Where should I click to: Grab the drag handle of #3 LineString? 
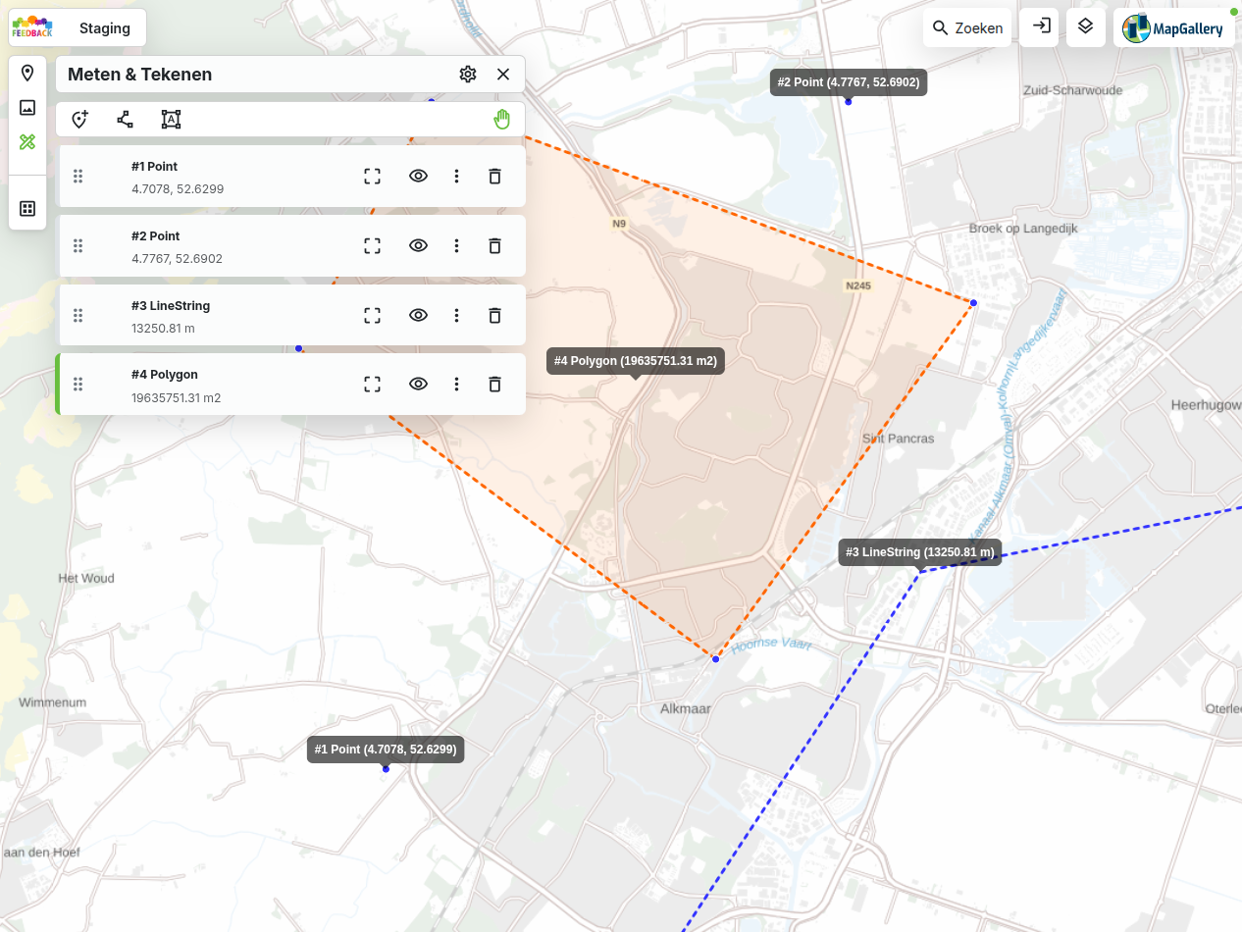tap(78, 316)
